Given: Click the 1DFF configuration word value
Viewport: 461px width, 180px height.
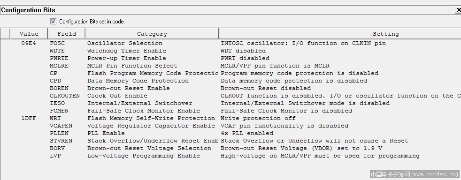Looking at the screenshot, I should [x=29, y=118].
